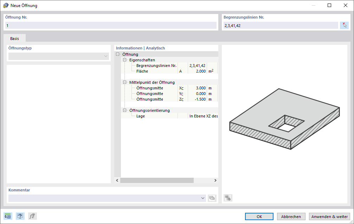Click the Begrenzungslinien Nr. input field

(281, 26)
